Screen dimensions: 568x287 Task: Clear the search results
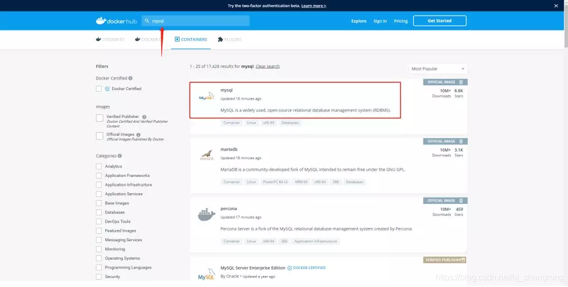[x=268, y=66]
